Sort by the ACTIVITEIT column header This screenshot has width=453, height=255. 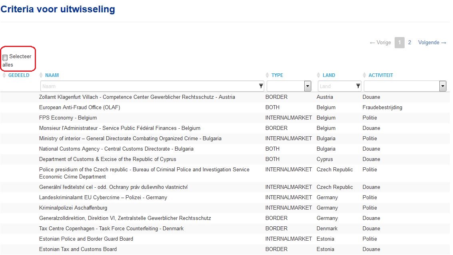[x=381, y=75]
